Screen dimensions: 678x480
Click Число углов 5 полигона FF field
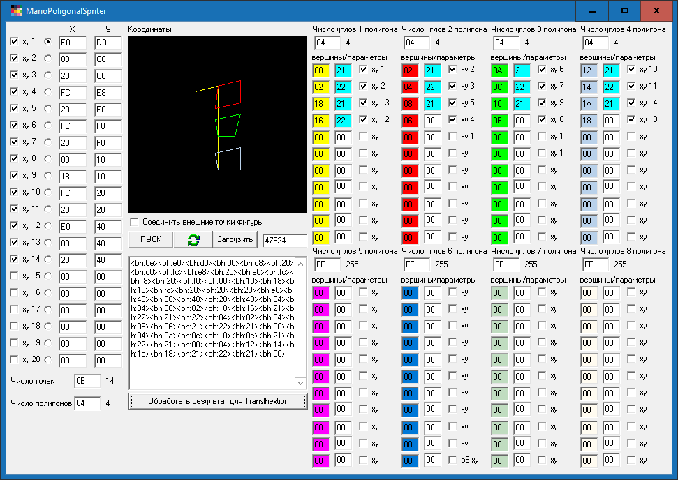click(327, 264)
